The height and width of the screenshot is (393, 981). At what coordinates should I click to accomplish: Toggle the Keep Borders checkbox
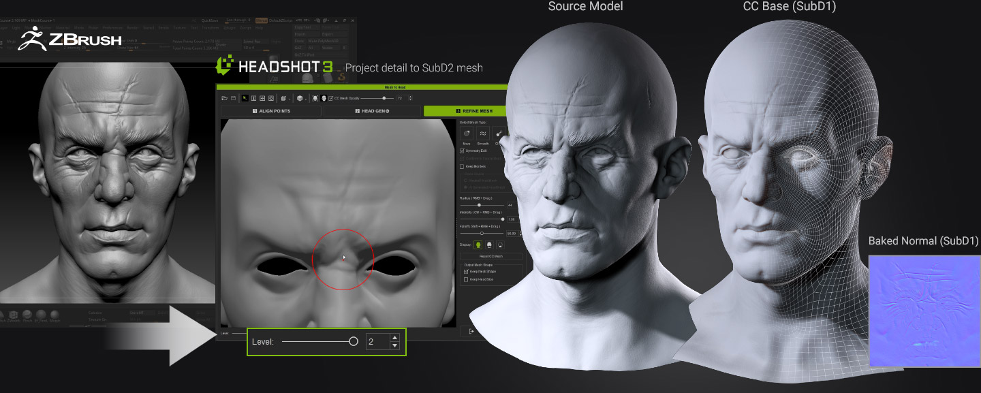click(x=462, y=166)
